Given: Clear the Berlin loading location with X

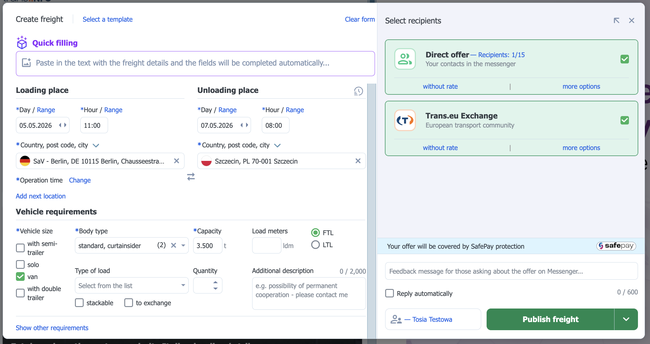Looking at the screenshot, I should click(x=177, y=161).
